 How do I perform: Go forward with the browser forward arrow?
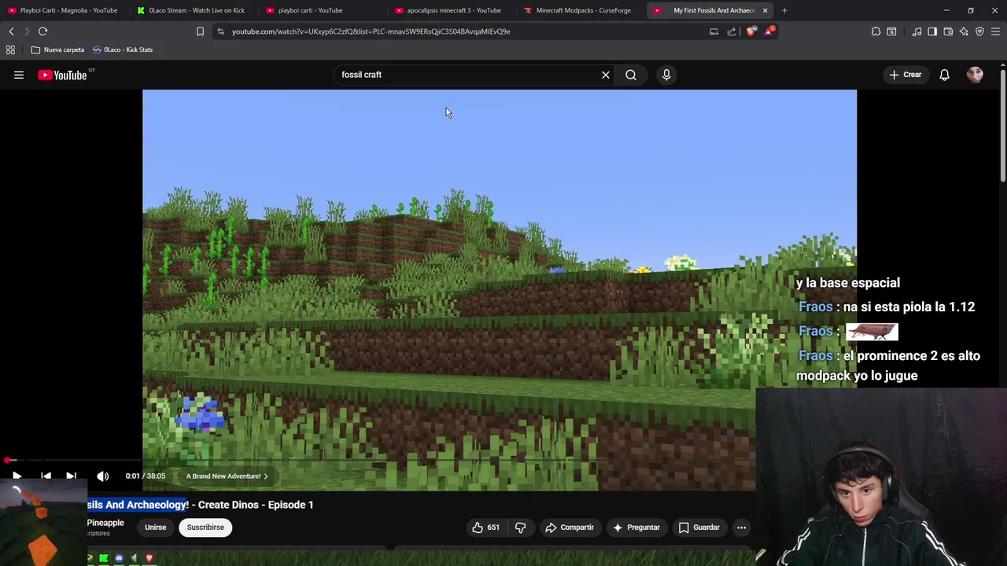click(27, 31)
